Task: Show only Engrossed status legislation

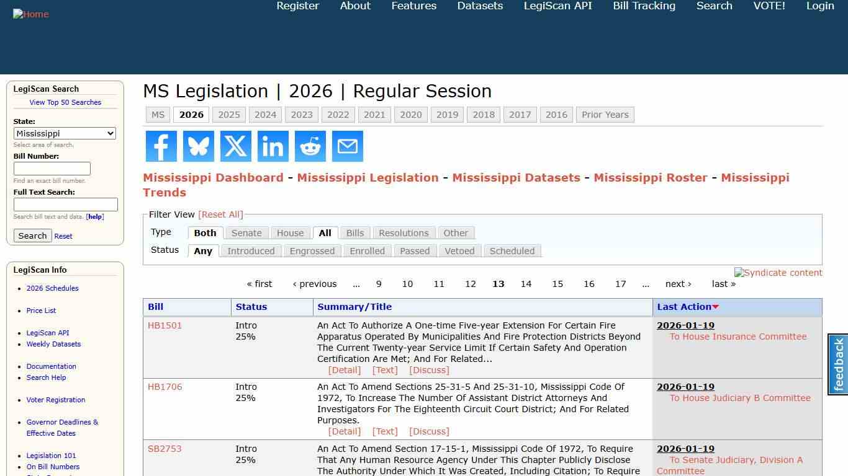Action: click(312, 251)
